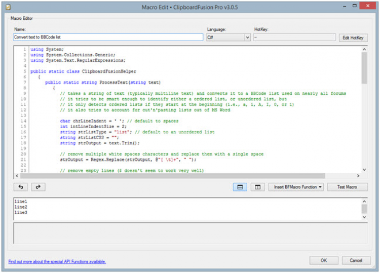
Task: Click 'char chrLineIndent' code line
Action: (x=119, y=121)
